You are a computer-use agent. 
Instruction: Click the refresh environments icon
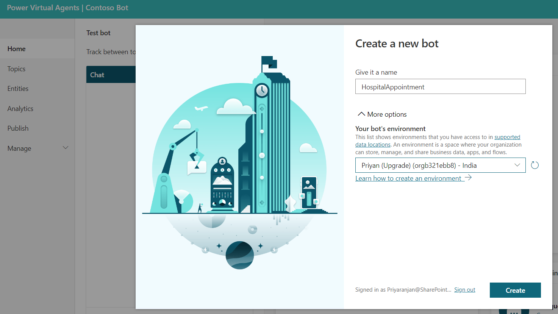(535, 165)
